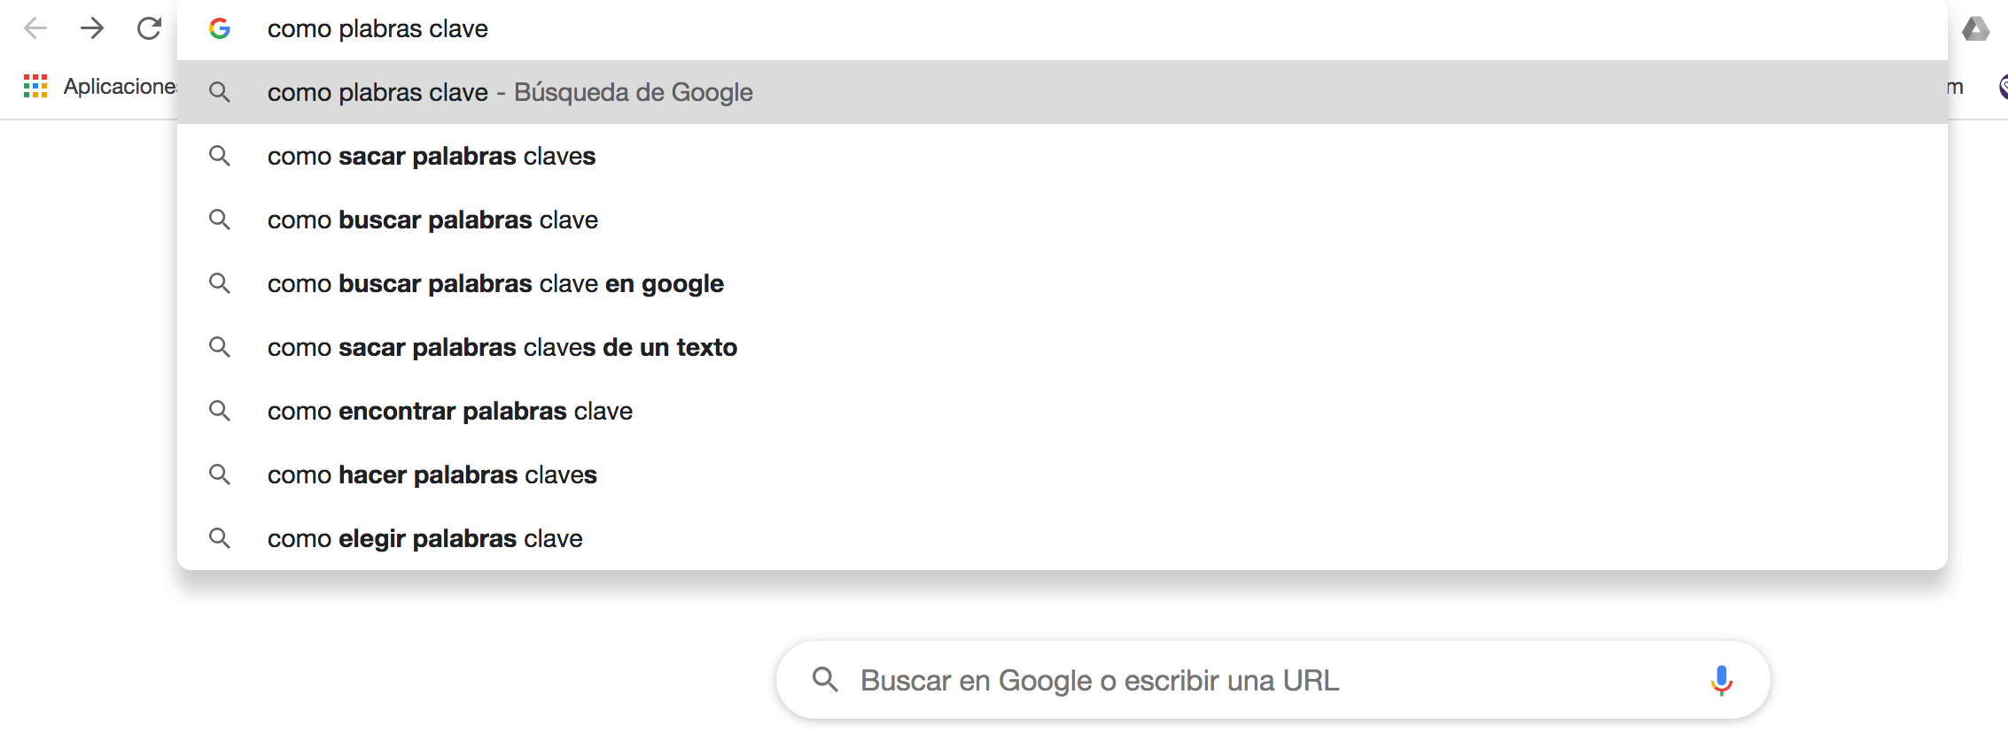Click the Google G logo in address bar
Image resolution: width=2008 pixels, height=756 pixels.
(220, 29)
